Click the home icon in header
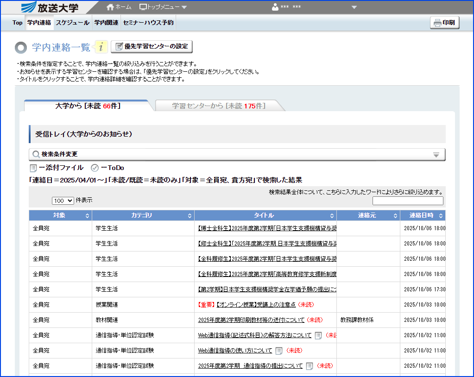 click(x=110, y=7)
